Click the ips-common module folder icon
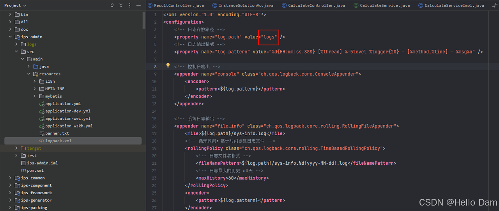This screenshot has height=211, width=499. coord(17,178)
